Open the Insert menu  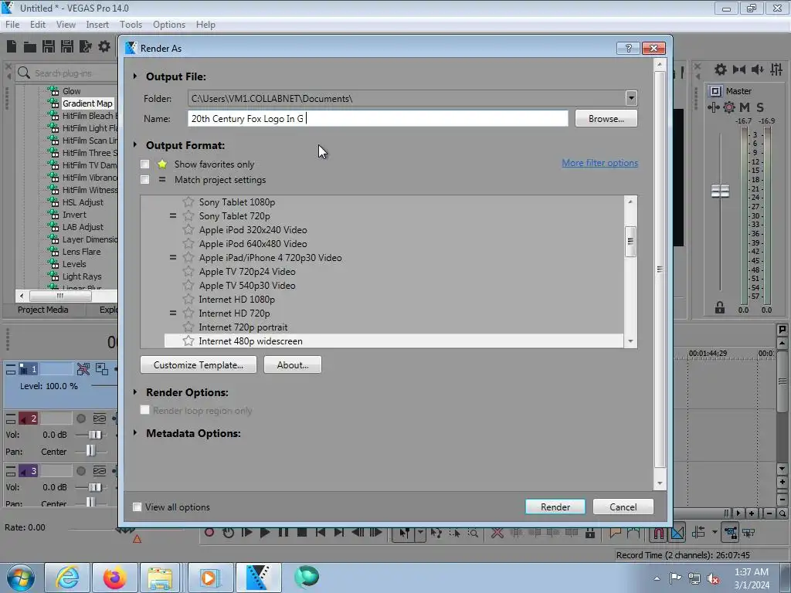tap(97, 25)
